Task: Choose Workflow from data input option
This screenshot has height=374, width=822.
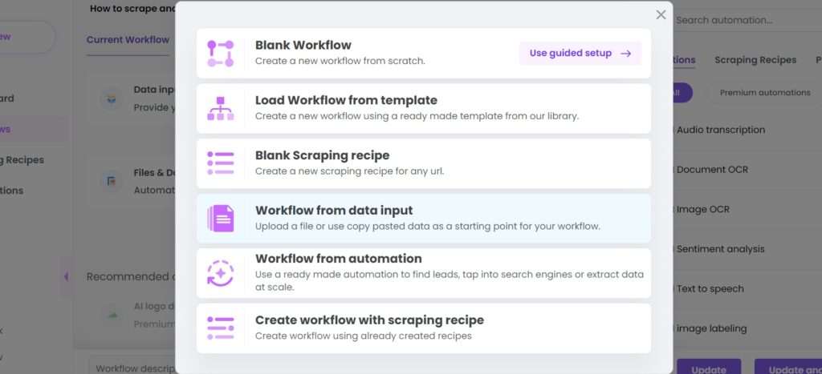Action: [x=424, y=219]
